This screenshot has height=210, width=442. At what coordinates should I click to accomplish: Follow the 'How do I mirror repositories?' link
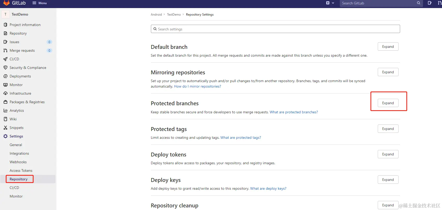(x=197, y=87)
